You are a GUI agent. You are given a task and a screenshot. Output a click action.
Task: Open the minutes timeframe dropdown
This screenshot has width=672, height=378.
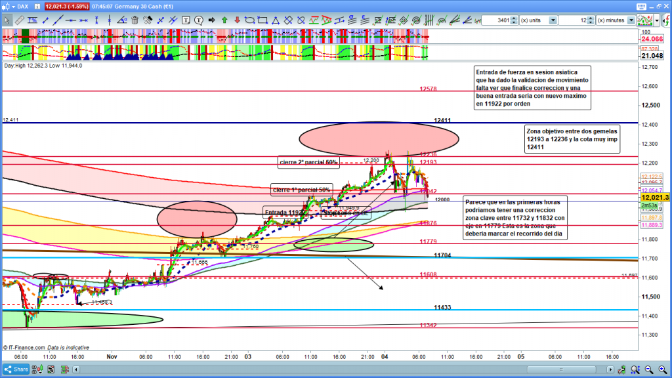(631, 20)
